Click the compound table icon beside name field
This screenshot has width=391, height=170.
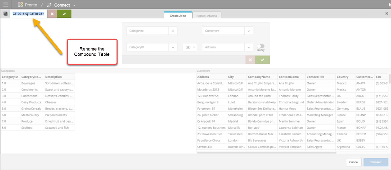point(5,14)
